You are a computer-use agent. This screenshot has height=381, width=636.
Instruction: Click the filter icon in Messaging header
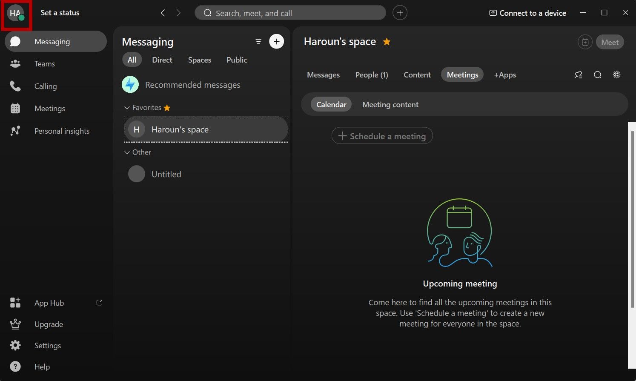(x=258, y=42)
